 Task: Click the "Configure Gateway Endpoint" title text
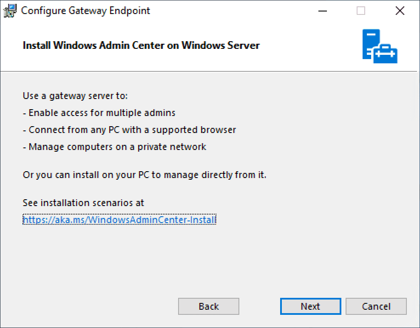pos(85,11)
